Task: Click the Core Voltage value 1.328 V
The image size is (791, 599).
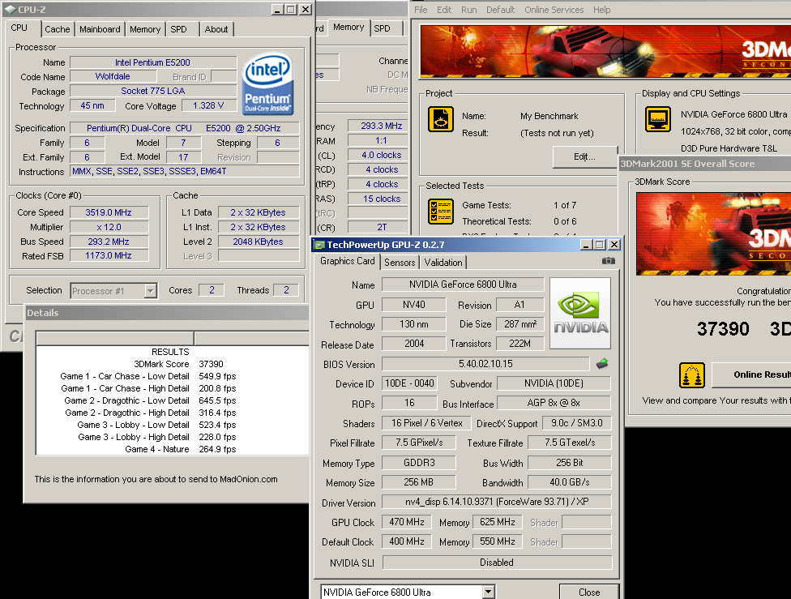Action: click(208, 105)
